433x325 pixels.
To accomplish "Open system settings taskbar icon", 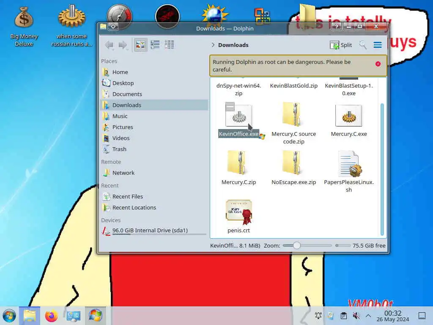I will [x=74, y=316].
